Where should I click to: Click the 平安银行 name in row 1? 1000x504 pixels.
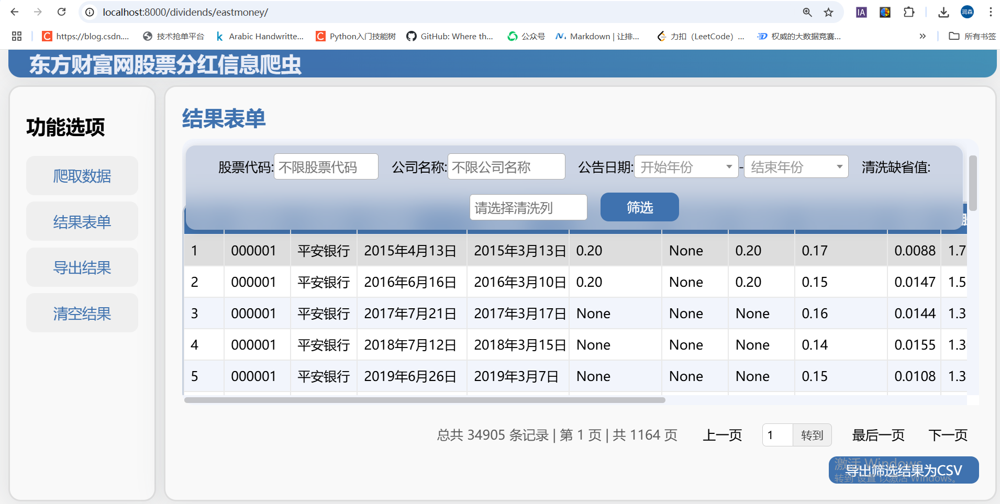point(324,251)
